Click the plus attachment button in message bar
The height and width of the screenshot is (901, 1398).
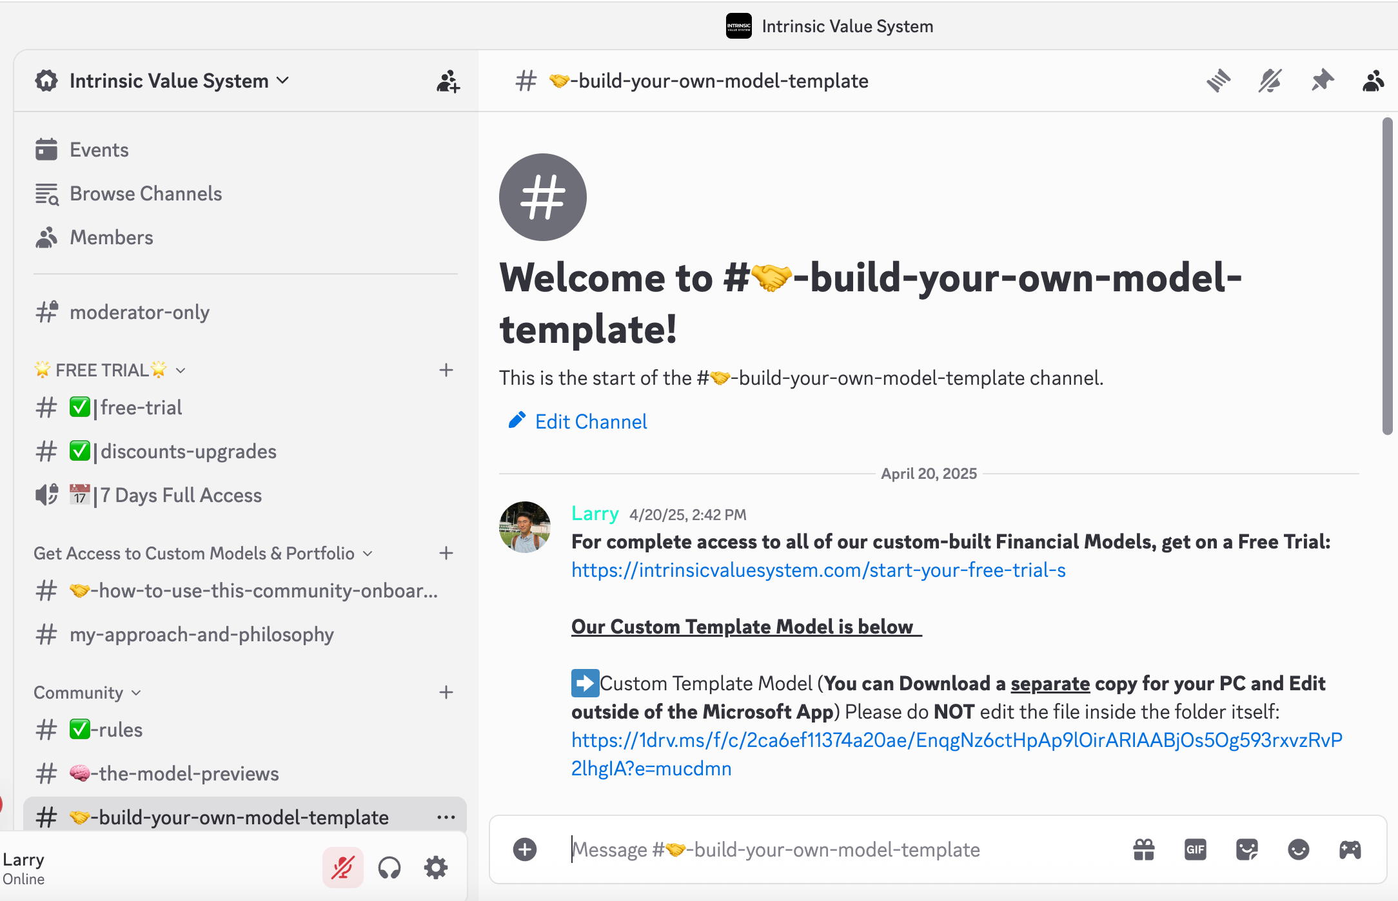pyautogui.click(x=525, y=849)
